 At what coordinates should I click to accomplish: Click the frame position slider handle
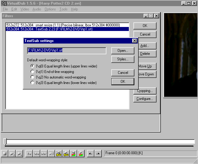click(5, 141)
